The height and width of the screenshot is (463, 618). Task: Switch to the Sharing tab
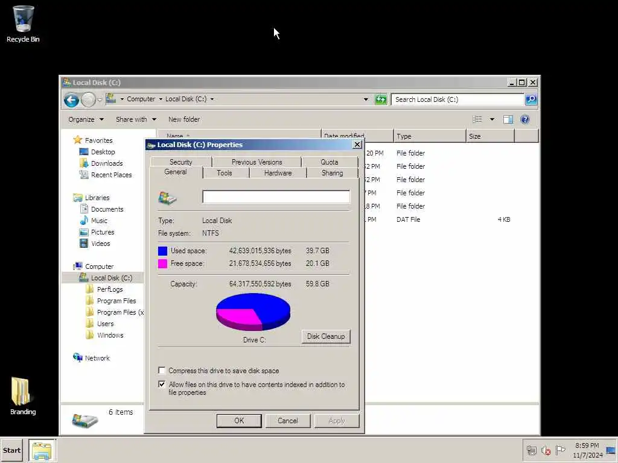(333, 173)
